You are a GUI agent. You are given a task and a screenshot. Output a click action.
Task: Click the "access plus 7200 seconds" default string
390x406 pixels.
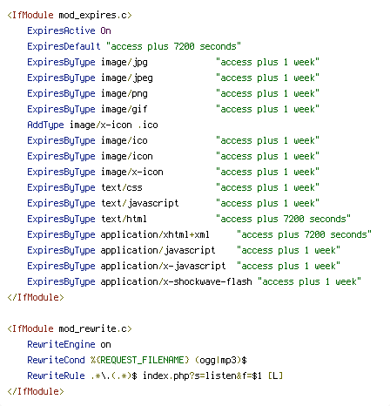click(173, 46)
